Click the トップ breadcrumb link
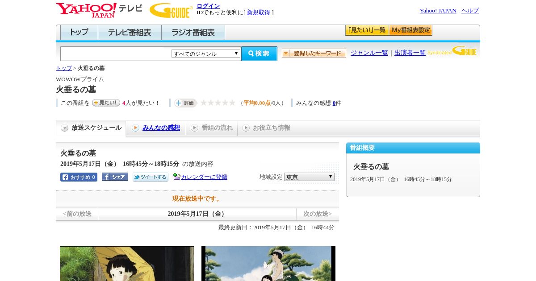Viewport: 536px width, 281px height. coord(64,68)
